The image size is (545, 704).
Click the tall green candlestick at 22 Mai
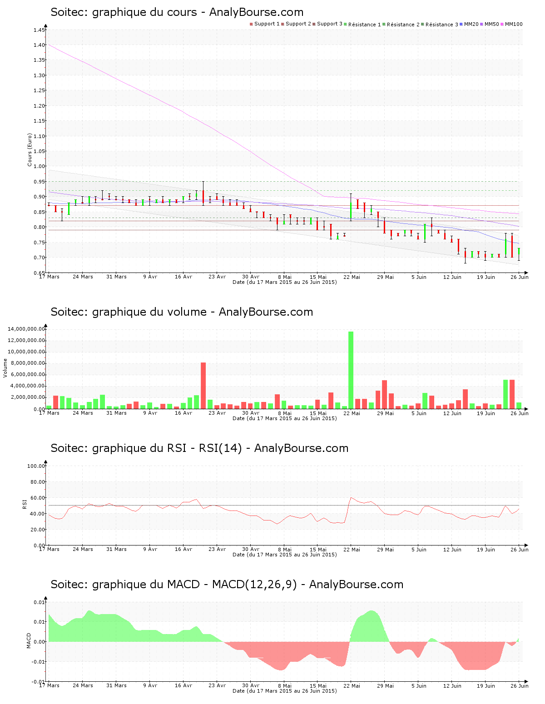(x=351, y=210)
